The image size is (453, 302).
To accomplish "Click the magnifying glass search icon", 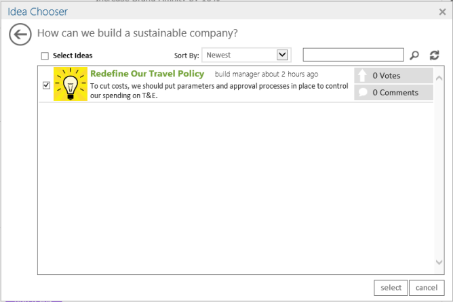I will coord(415,56).
